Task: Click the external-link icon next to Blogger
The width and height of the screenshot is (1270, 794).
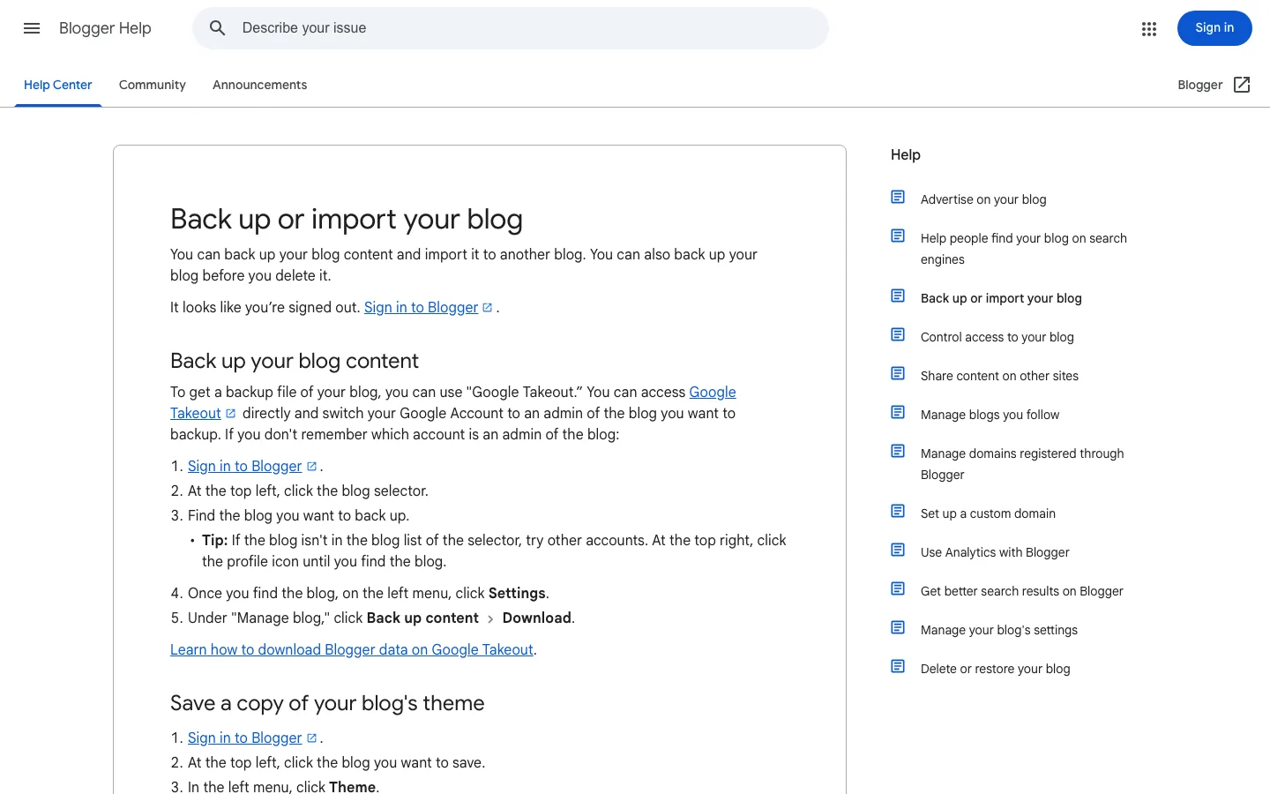Action: [1242, 85]
